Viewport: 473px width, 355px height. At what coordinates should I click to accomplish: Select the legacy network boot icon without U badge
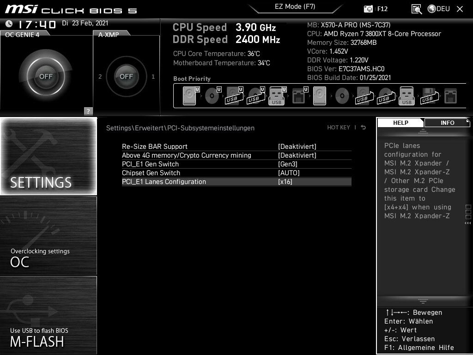pos(451,96)
